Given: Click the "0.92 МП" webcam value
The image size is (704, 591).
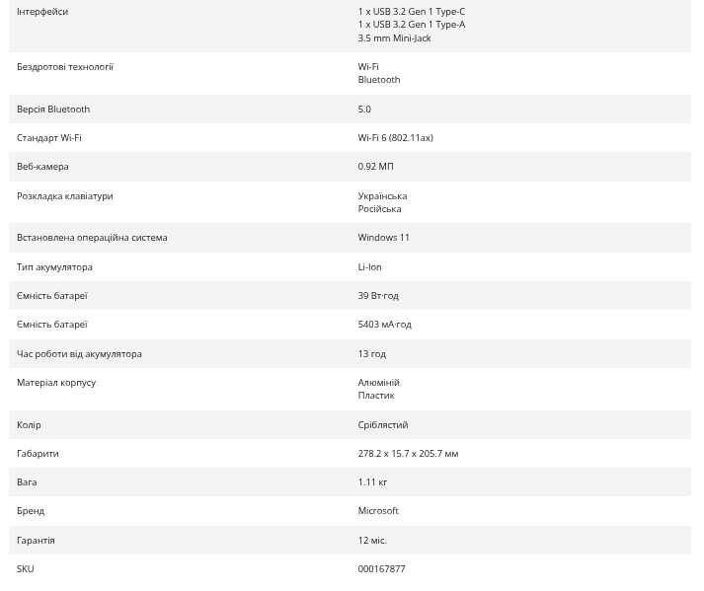Looking at the screenshot, I should 375,166.
